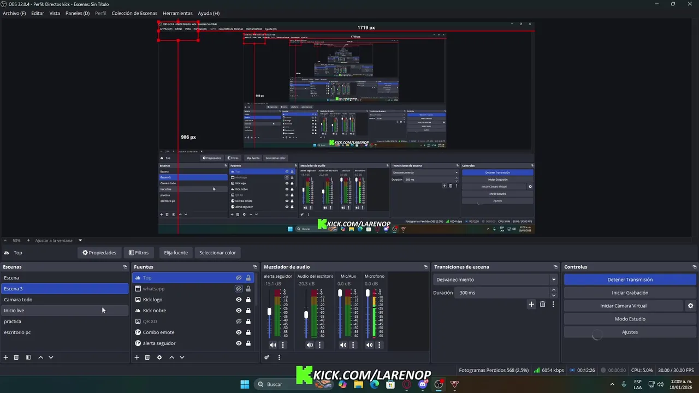Toggle lock on the Kick logo source
Screen dimensions: 699x393
pyautogui.click(x=248, y=300)
